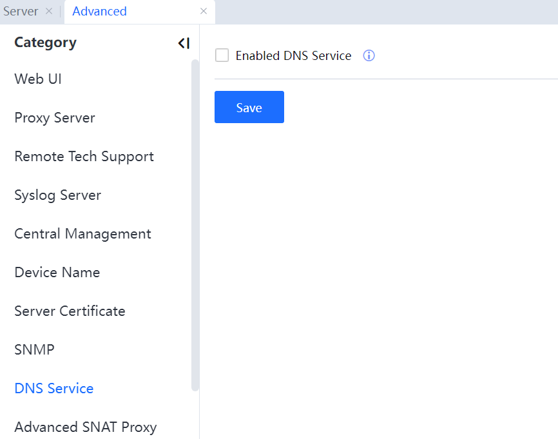Open the Web UI category

coord(38,79)
